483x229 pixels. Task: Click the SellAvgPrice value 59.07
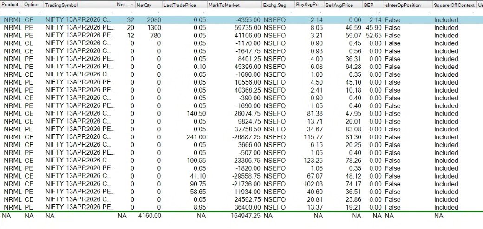(353, 36)
